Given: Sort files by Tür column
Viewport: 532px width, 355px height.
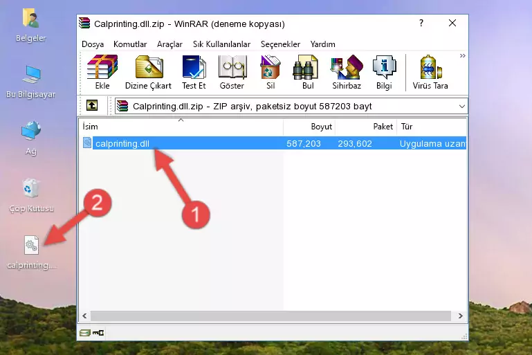Looking at the screenshot, I should tap(432, 127).
